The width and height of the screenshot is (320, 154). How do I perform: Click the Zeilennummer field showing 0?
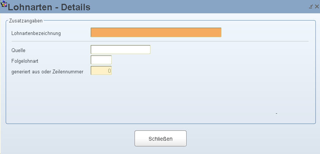pyautogui.click(x=101, y=71)
